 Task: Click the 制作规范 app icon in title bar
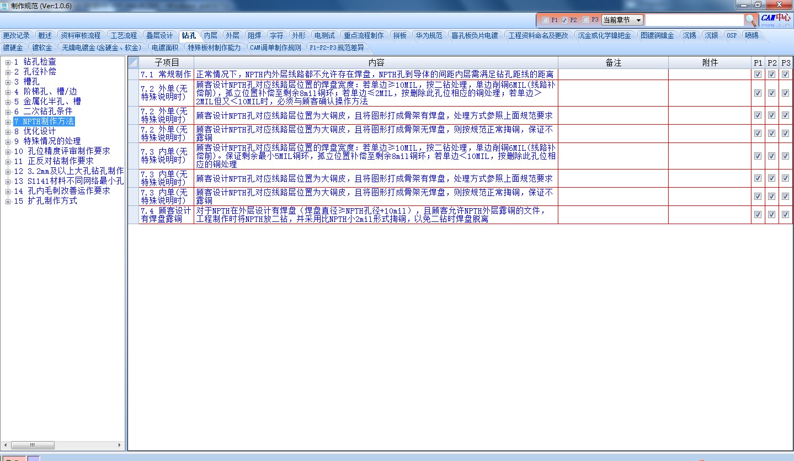[4, 5]
